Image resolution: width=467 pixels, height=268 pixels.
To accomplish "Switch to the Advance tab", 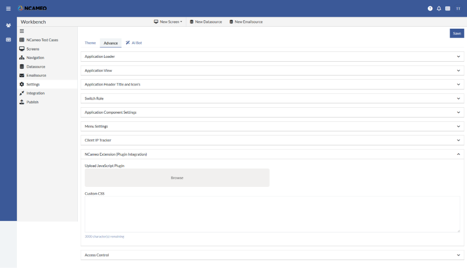I will (x=111, y=43).
